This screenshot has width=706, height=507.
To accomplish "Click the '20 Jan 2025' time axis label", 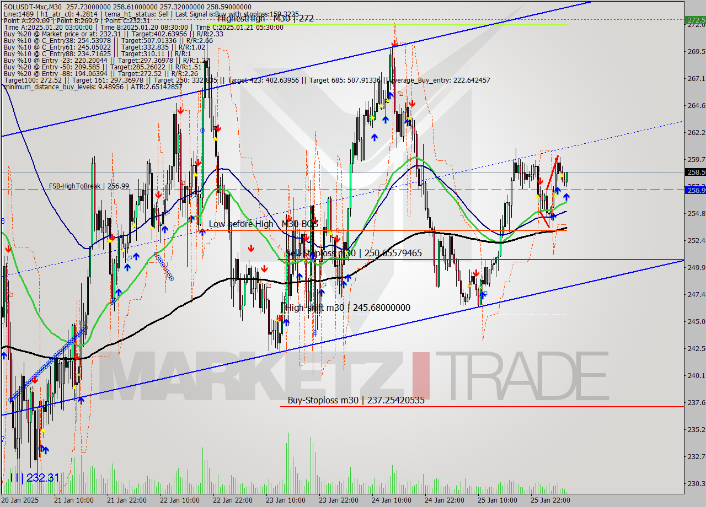I will coord(20,500).
